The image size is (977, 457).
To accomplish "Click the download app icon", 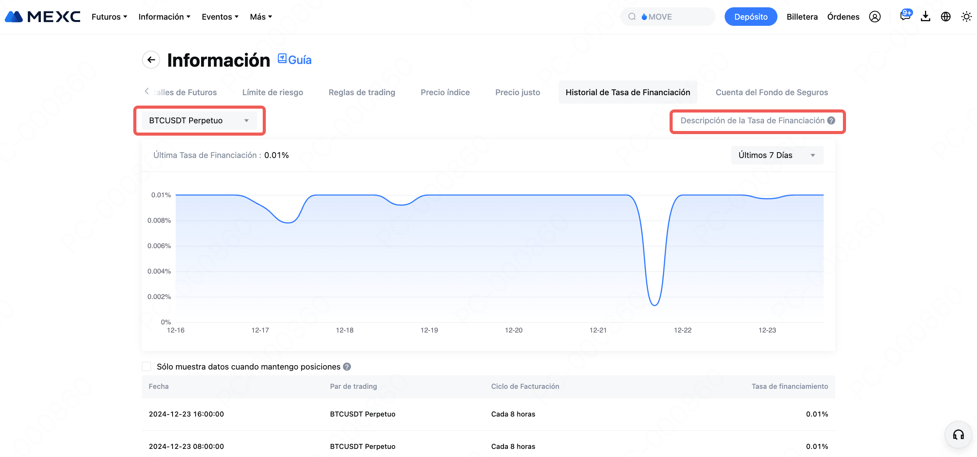I will (925, 17).
